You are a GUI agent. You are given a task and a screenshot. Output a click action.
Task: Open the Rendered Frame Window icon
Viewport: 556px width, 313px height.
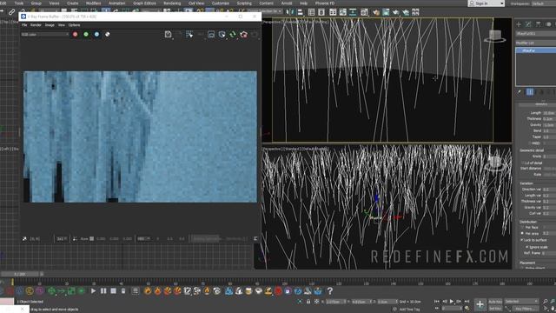386,12
